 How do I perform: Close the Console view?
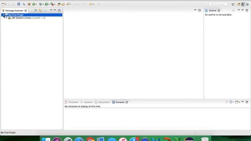pyautogui.click(x=127, y=102)
